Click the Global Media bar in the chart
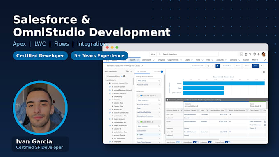 [203, 93]
